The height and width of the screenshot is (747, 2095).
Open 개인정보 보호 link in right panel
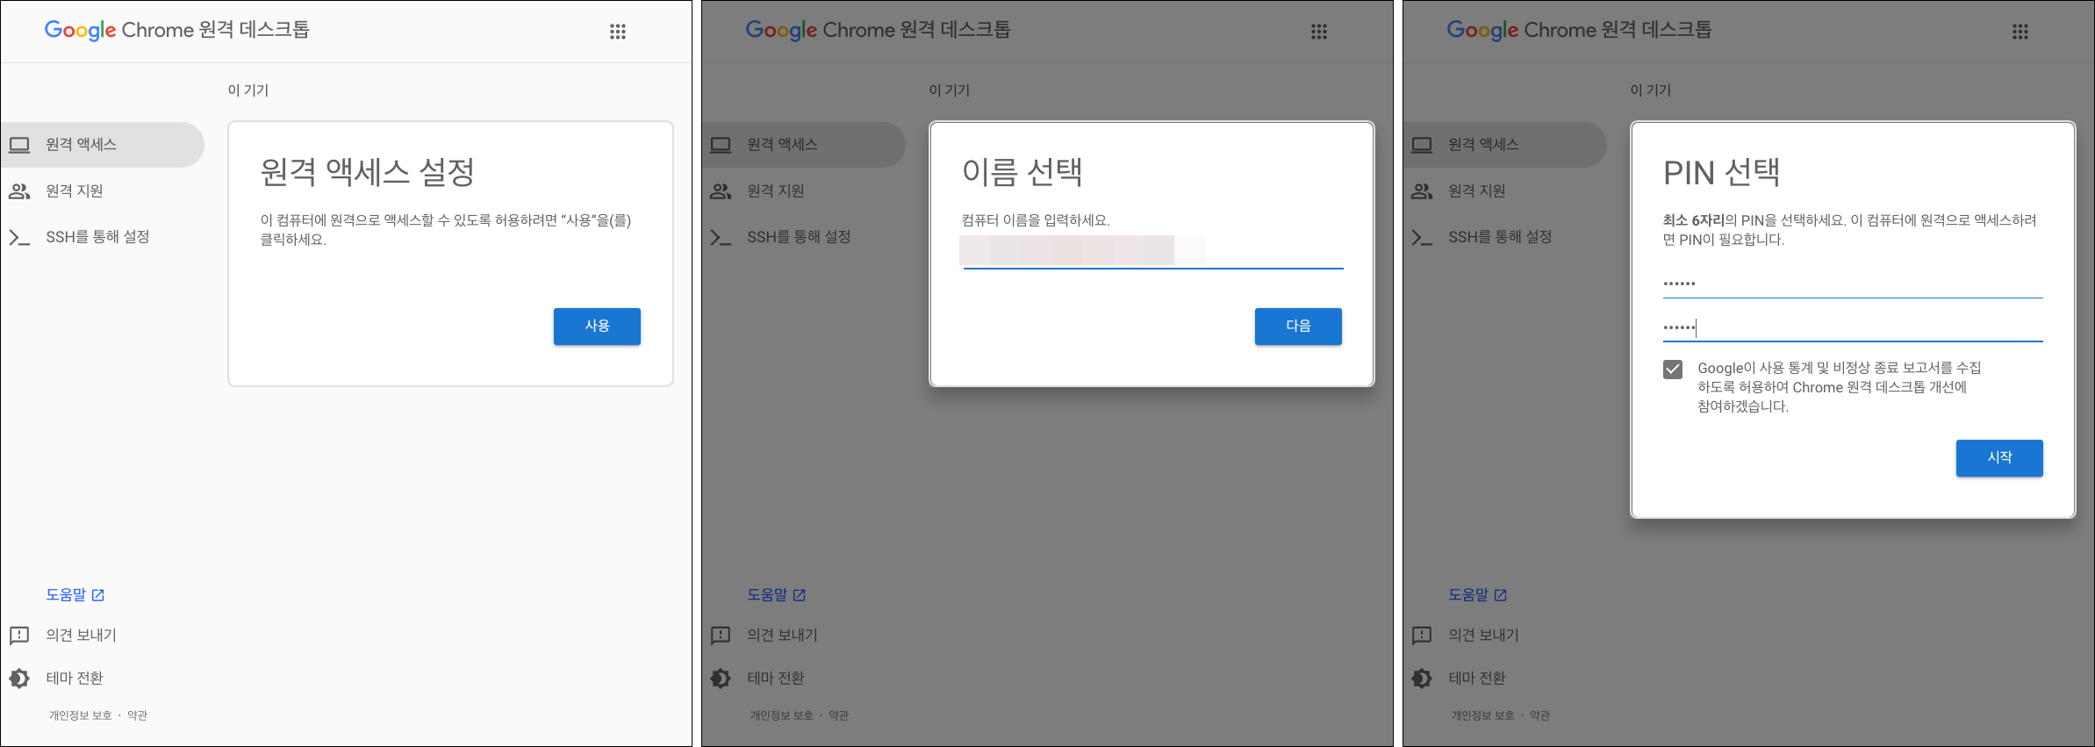[1483, 715]
